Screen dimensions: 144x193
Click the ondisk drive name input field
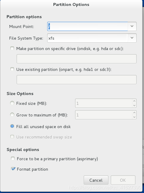77,59
